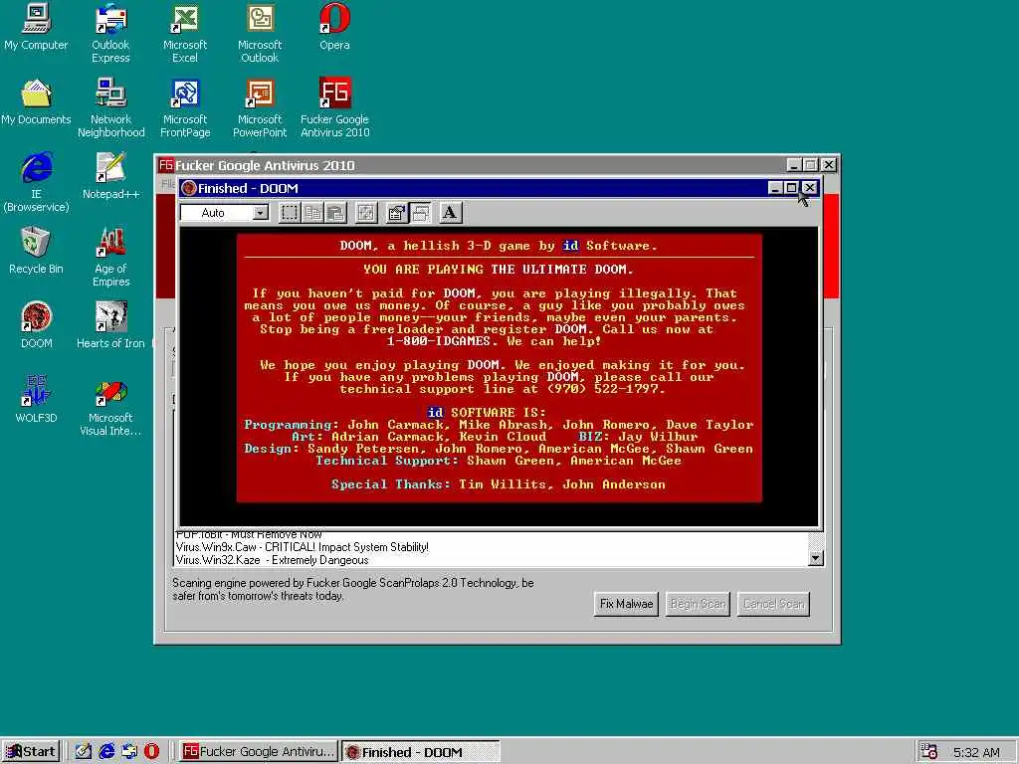Open the Recycle Bin
1019x764 pixels.
point(36,251)
